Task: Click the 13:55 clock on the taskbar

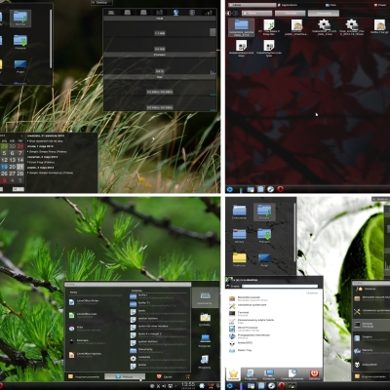Action: pos(188,385)
